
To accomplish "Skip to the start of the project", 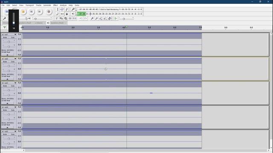I will point(31,11).
